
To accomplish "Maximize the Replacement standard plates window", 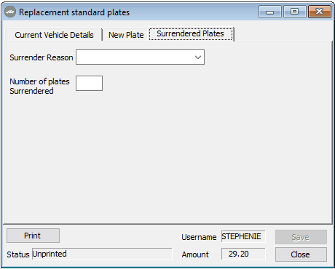I will tap(294, 12).
